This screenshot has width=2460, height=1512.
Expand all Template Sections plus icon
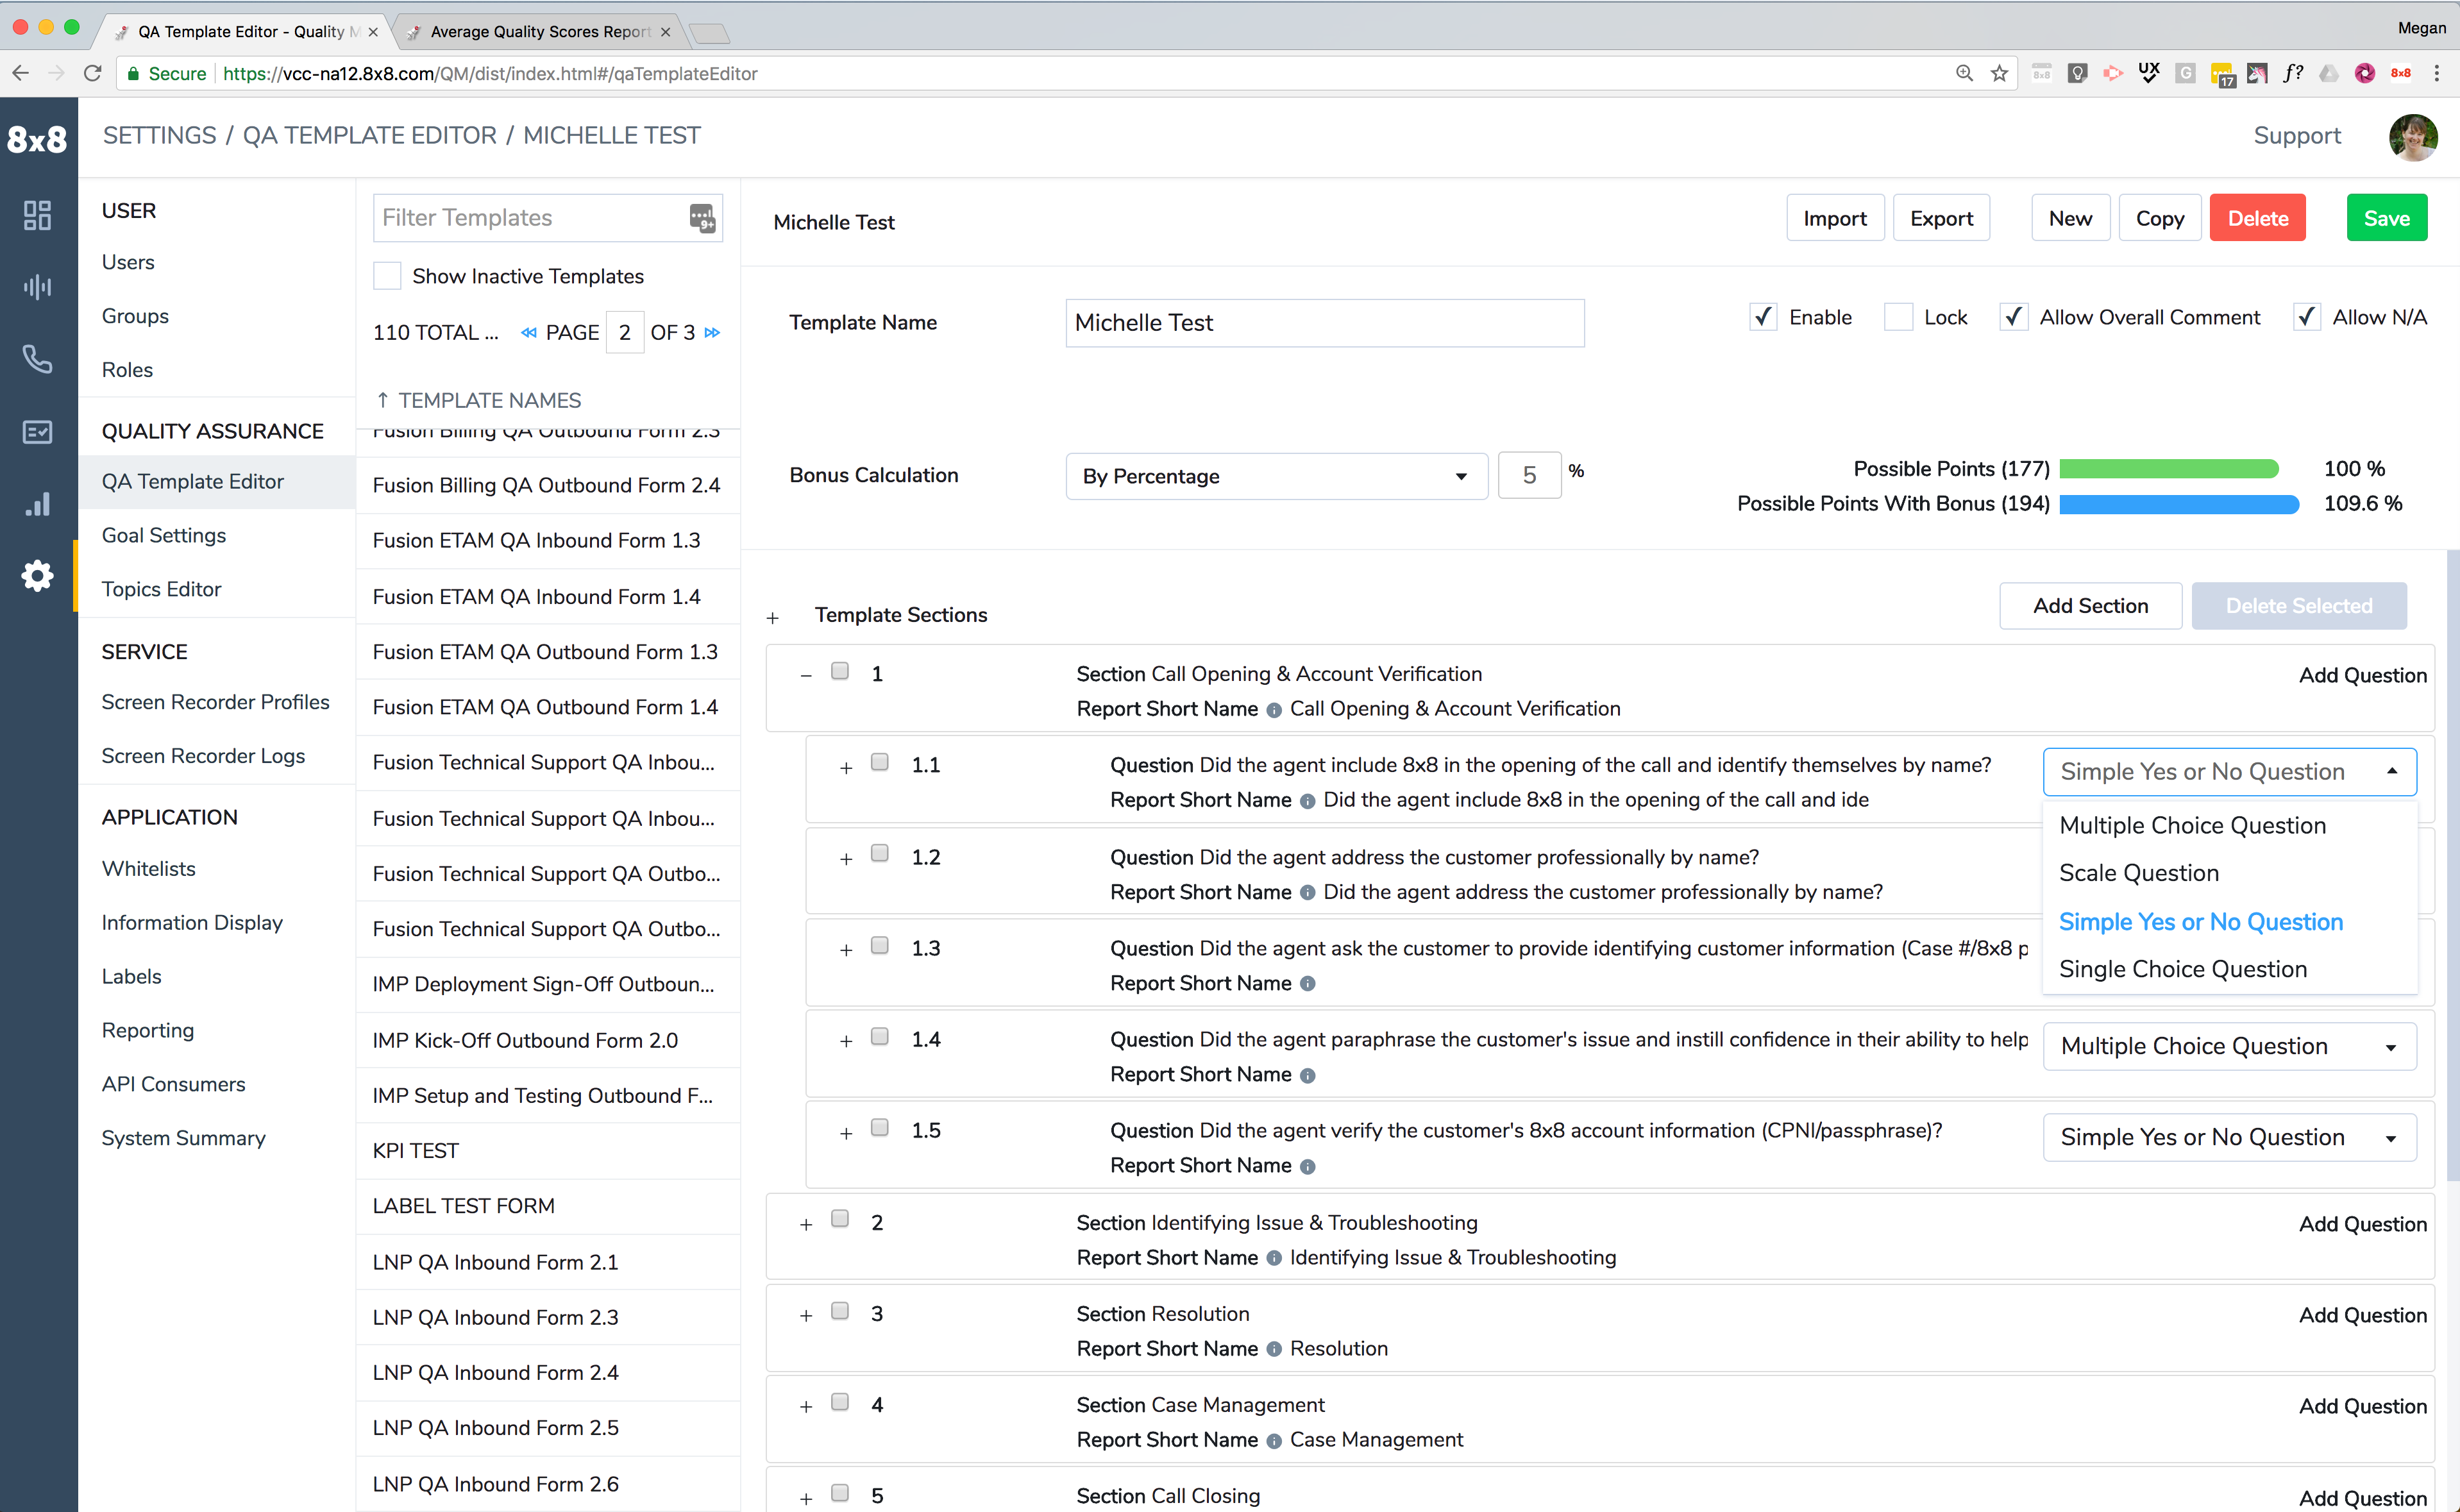[x=773, y=618]
